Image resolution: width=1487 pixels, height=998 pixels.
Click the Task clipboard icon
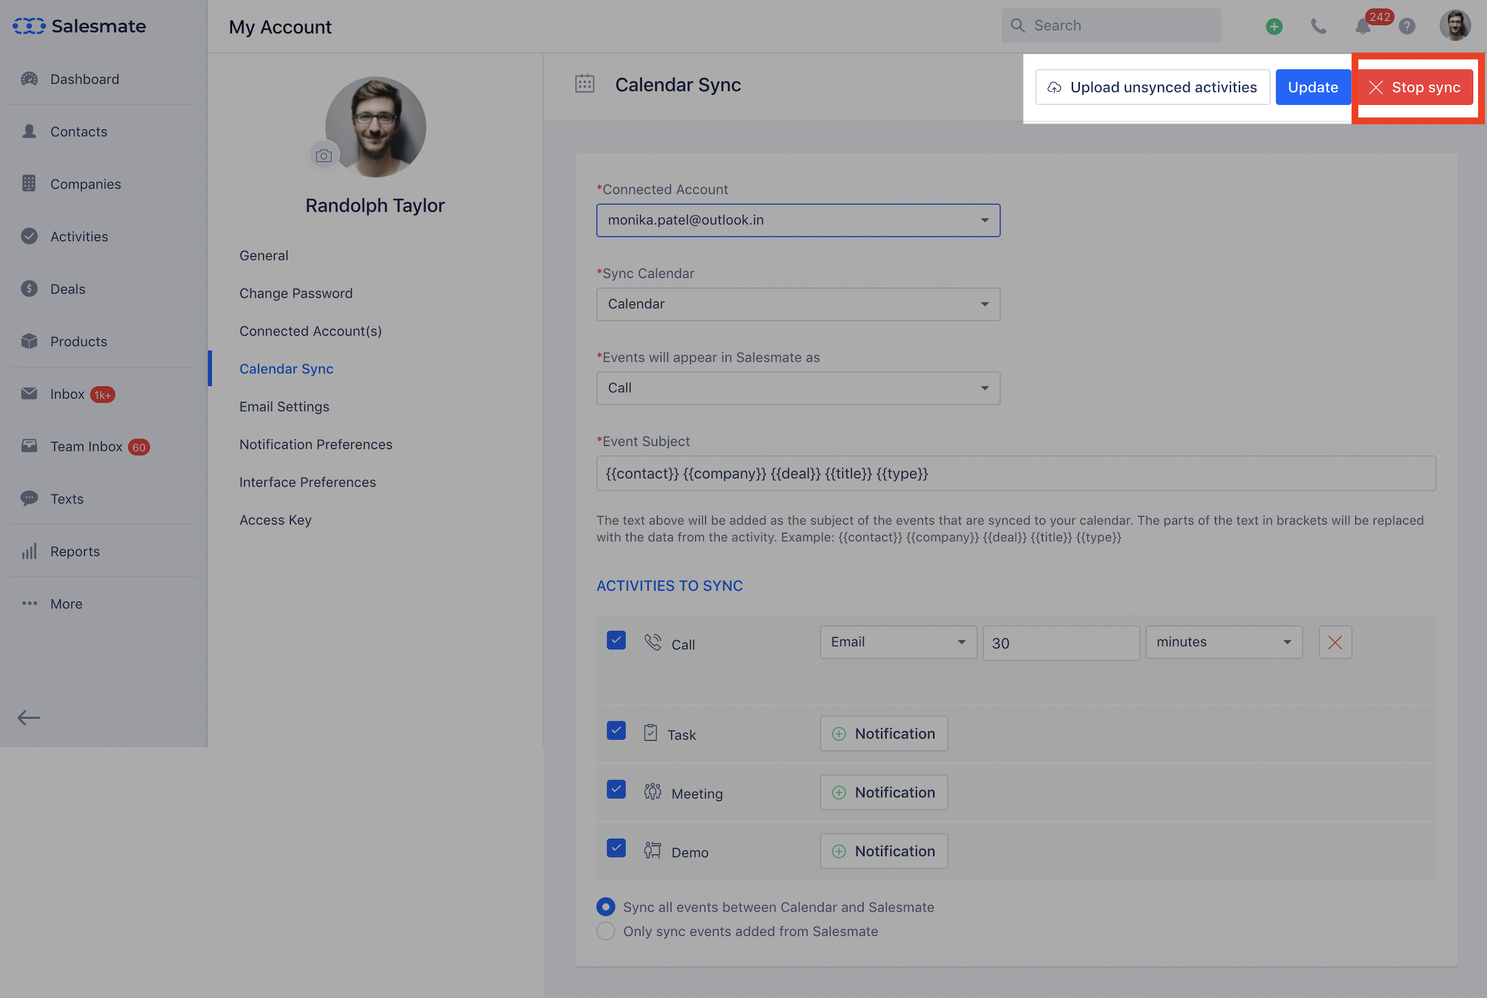(650, 733)
